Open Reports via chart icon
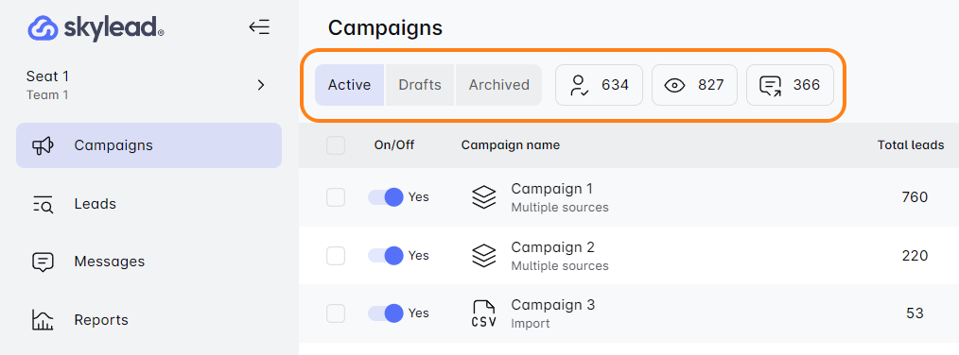 click(43, 320)
